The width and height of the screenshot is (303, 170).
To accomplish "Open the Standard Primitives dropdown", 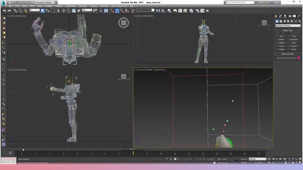I will (288, 25).
